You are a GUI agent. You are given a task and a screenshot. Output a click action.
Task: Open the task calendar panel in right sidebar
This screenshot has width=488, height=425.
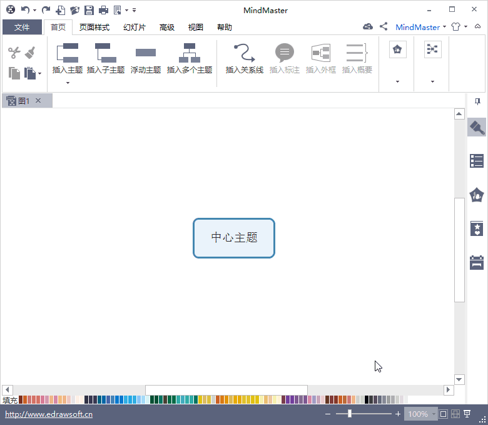coord(477,262)
